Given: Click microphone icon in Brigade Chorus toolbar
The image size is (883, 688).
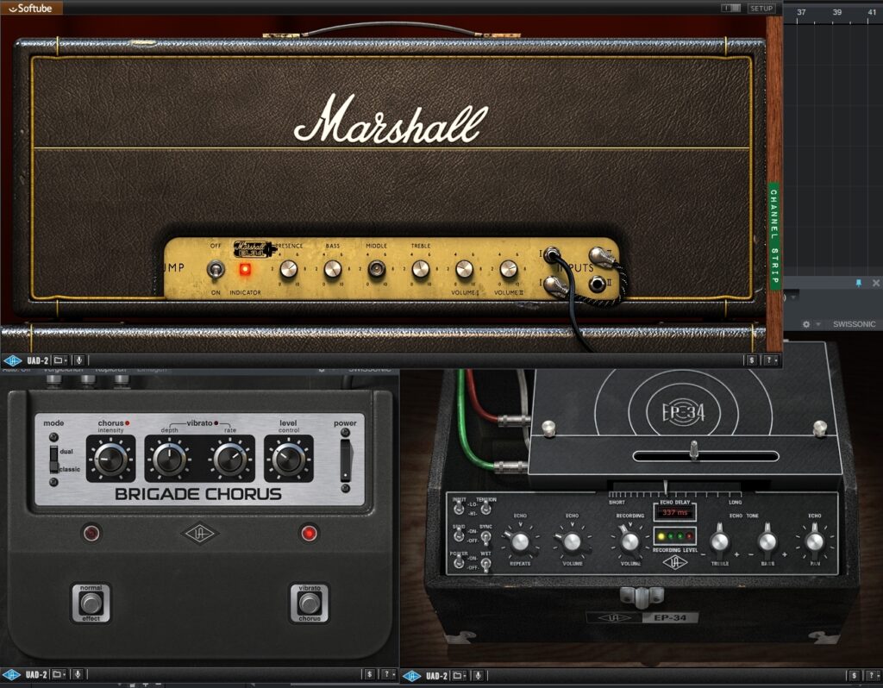Looking at the screenshot, I should click(x=78, y=674).
